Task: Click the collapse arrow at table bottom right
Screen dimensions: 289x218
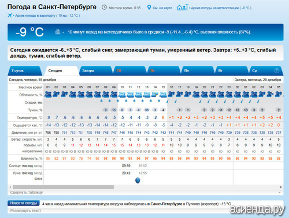Action: click(x=280, y=192)
